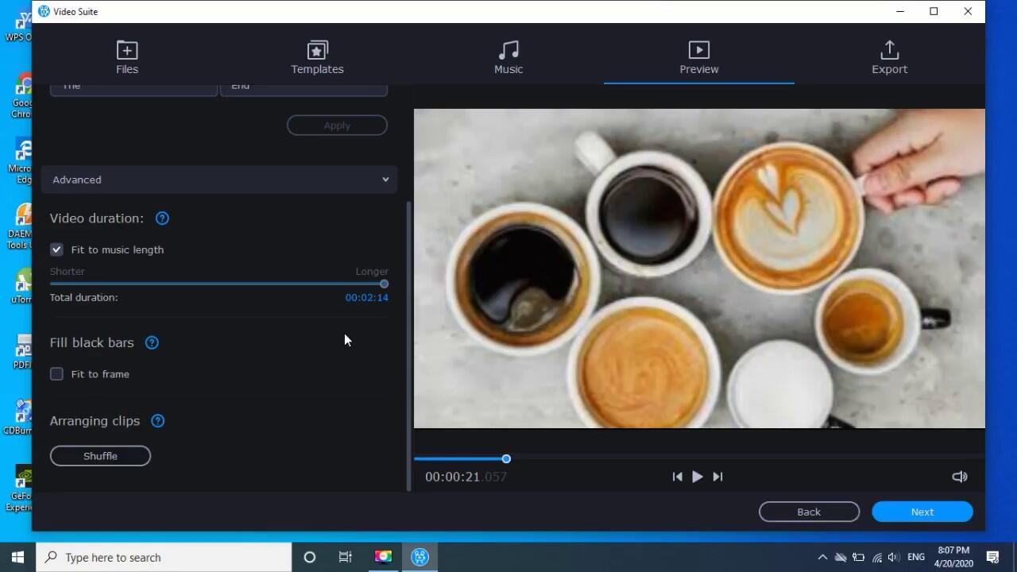Go to the Music tab
The height and width of the screenshot is (572, 1017).
(x=508, y=58)
